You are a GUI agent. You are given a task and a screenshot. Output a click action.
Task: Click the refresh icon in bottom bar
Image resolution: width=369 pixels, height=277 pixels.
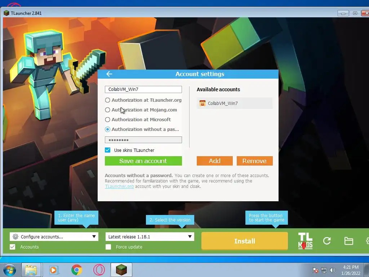point(327,241)
